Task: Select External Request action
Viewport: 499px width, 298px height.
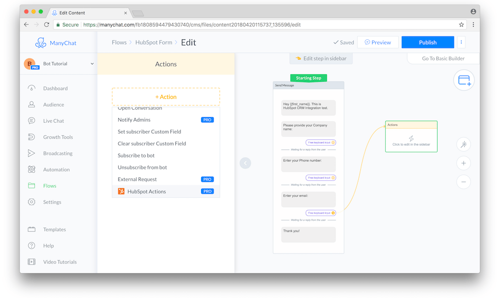Action: click(x=166, y=179)
